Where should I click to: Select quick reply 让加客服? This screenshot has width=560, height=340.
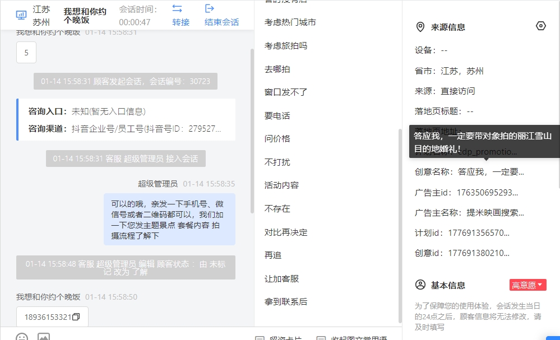pos(281,278)
